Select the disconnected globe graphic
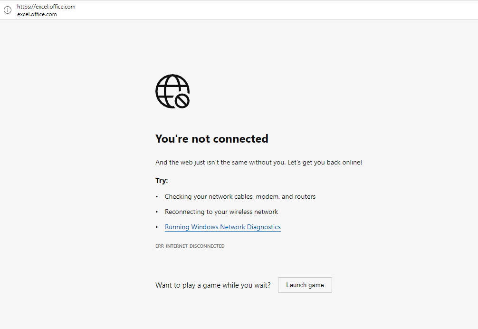The image size is (478, 329). pyautogui.click(x=172, y=91)
